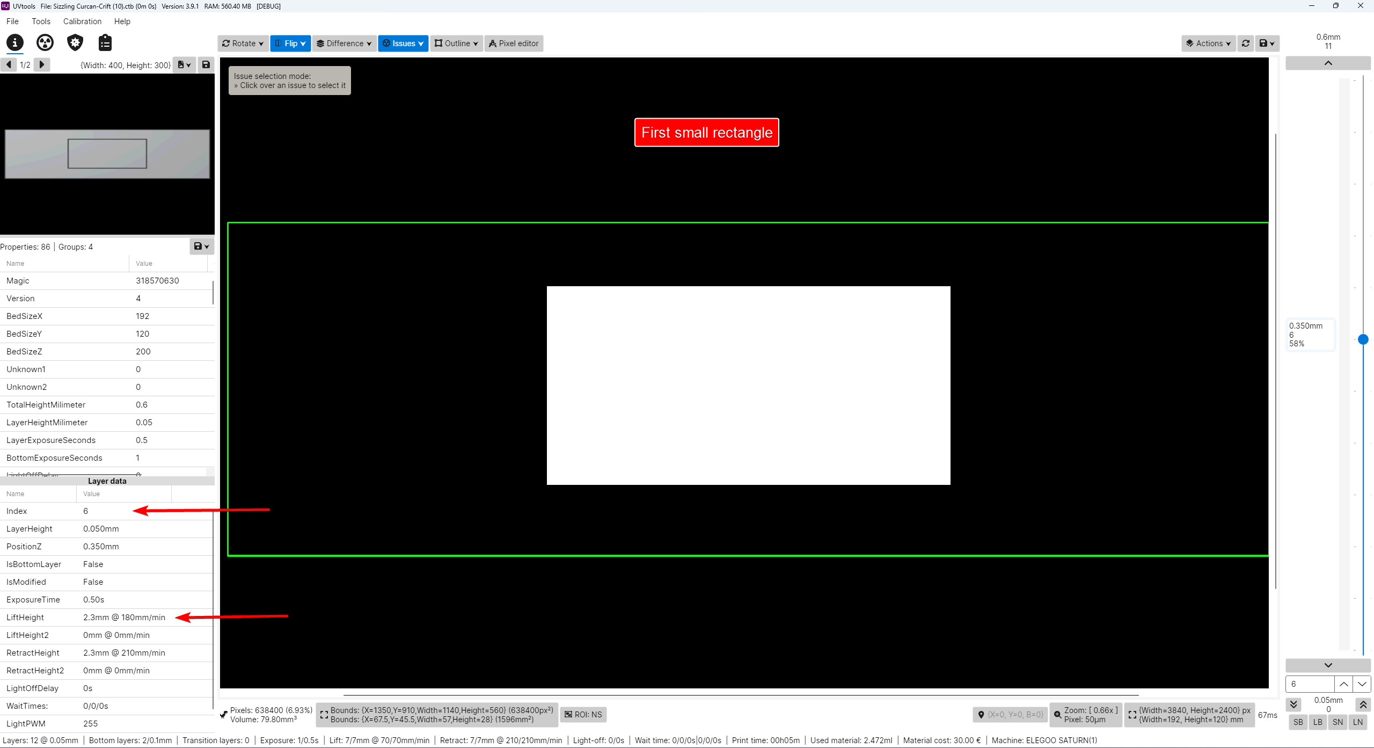Open the Pixel editor
1374x748 pixels.
coord(513,43)
